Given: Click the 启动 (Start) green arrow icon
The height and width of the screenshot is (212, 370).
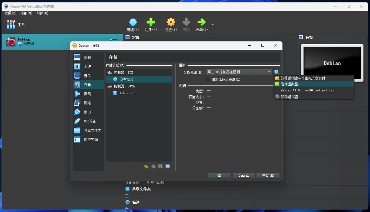Looking at the screenshot, I should pyautogui.click(x=202, y=22).
